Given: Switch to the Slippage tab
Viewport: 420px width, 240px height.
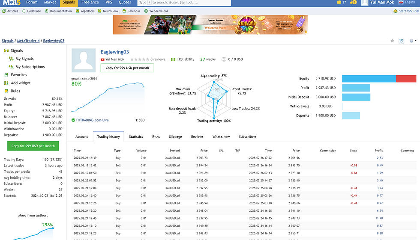Looking at the screenshot, I should click(175, 136).
